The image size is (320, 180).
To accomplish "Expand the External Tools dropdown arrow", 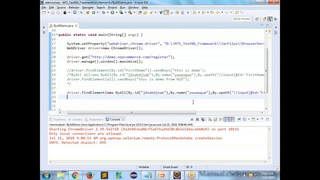I will tap(134, 12).
